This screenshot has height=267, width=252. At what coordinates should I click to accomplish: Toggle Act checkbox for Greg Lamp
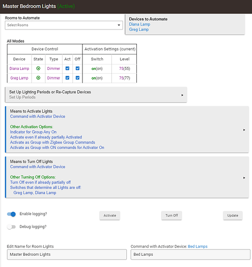pyautogui.click(x=67, y=78)
